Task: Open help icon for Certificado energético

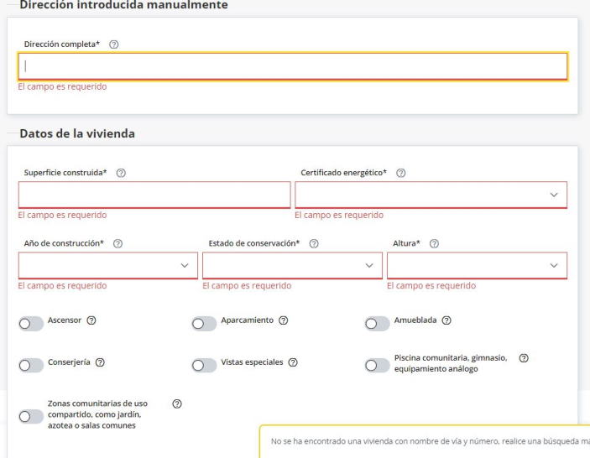Action: 400,173
